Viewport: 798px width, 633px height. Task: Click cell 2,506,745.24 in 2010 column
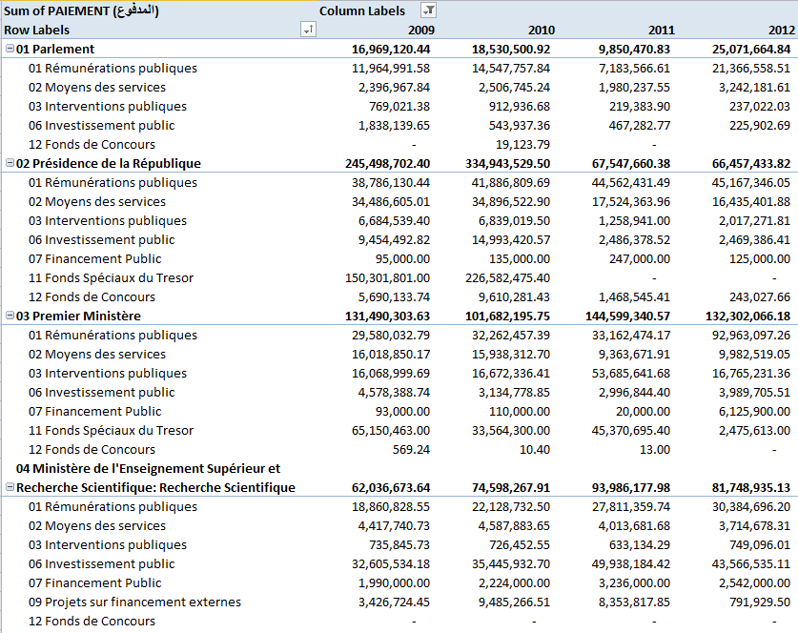pos(514,88)
